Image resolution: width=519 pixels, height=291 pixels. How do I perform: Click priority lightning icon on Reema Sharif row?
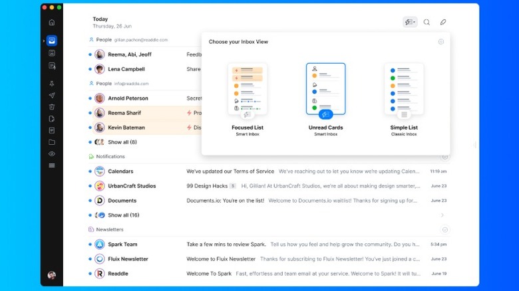point(189,113)
